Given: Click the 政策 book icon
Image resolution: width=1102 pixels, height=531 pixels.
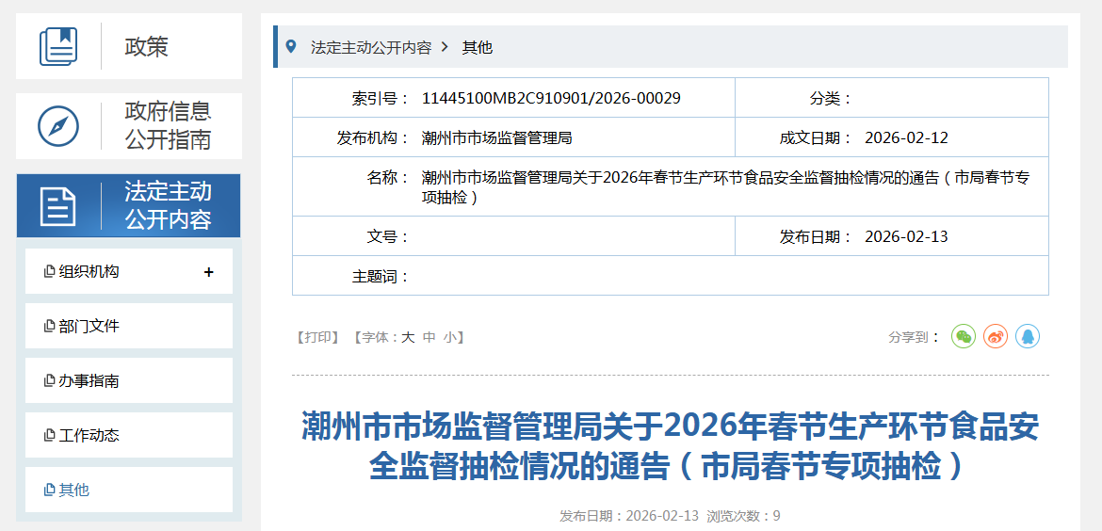Looking at the screenshot, I should click(x=58, y=46).
